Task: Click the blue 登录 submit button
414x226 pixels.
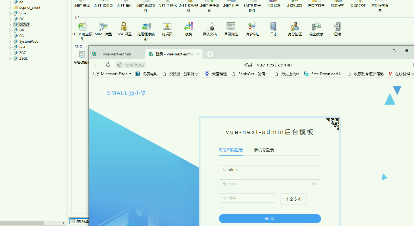Action: click(270, 219)
